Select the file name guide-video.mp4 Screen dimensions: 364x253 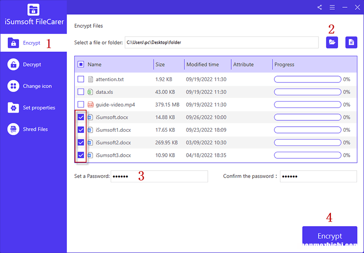[116, 105]
